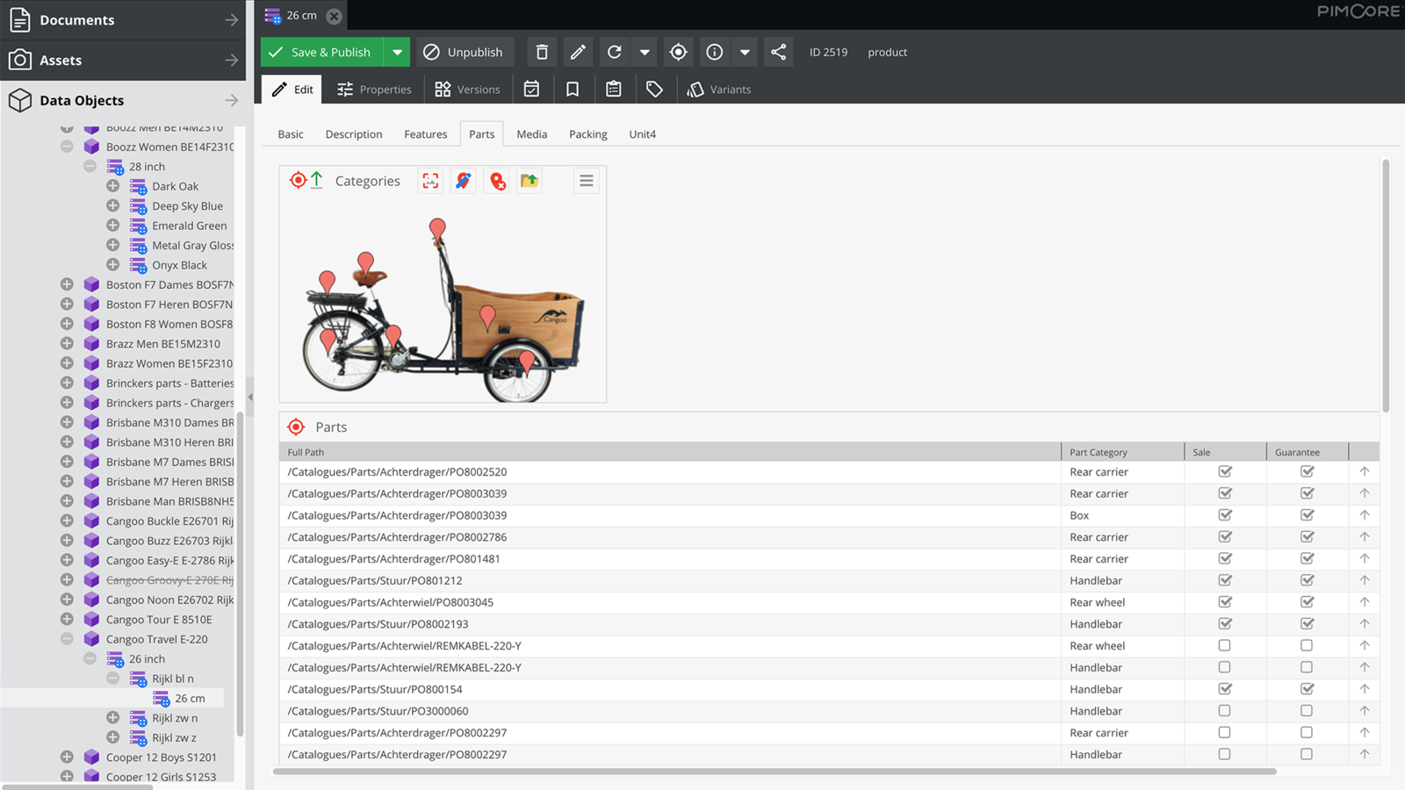Toggle Guarantee checkbox for PO801212 row

[x=1307, y=580]
